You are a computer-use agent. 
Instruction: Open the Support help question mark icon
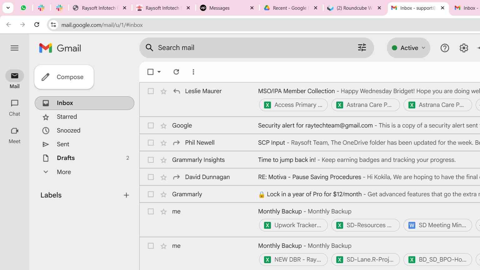pyautogui.click(x=444, y=48)
